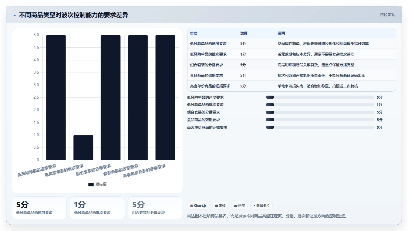Select table row 低风险单品的批次要求
408x231 pixels.
(x=292, y=54)
